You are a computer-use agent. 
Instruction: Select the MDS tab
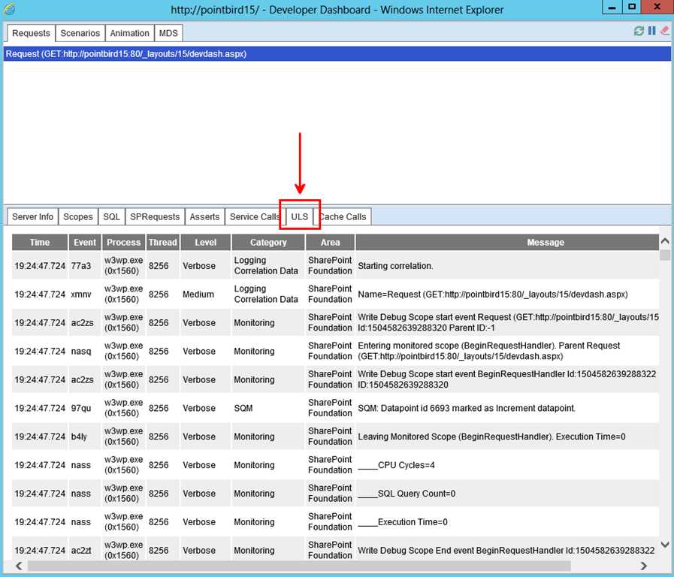[x=168, y=33]
